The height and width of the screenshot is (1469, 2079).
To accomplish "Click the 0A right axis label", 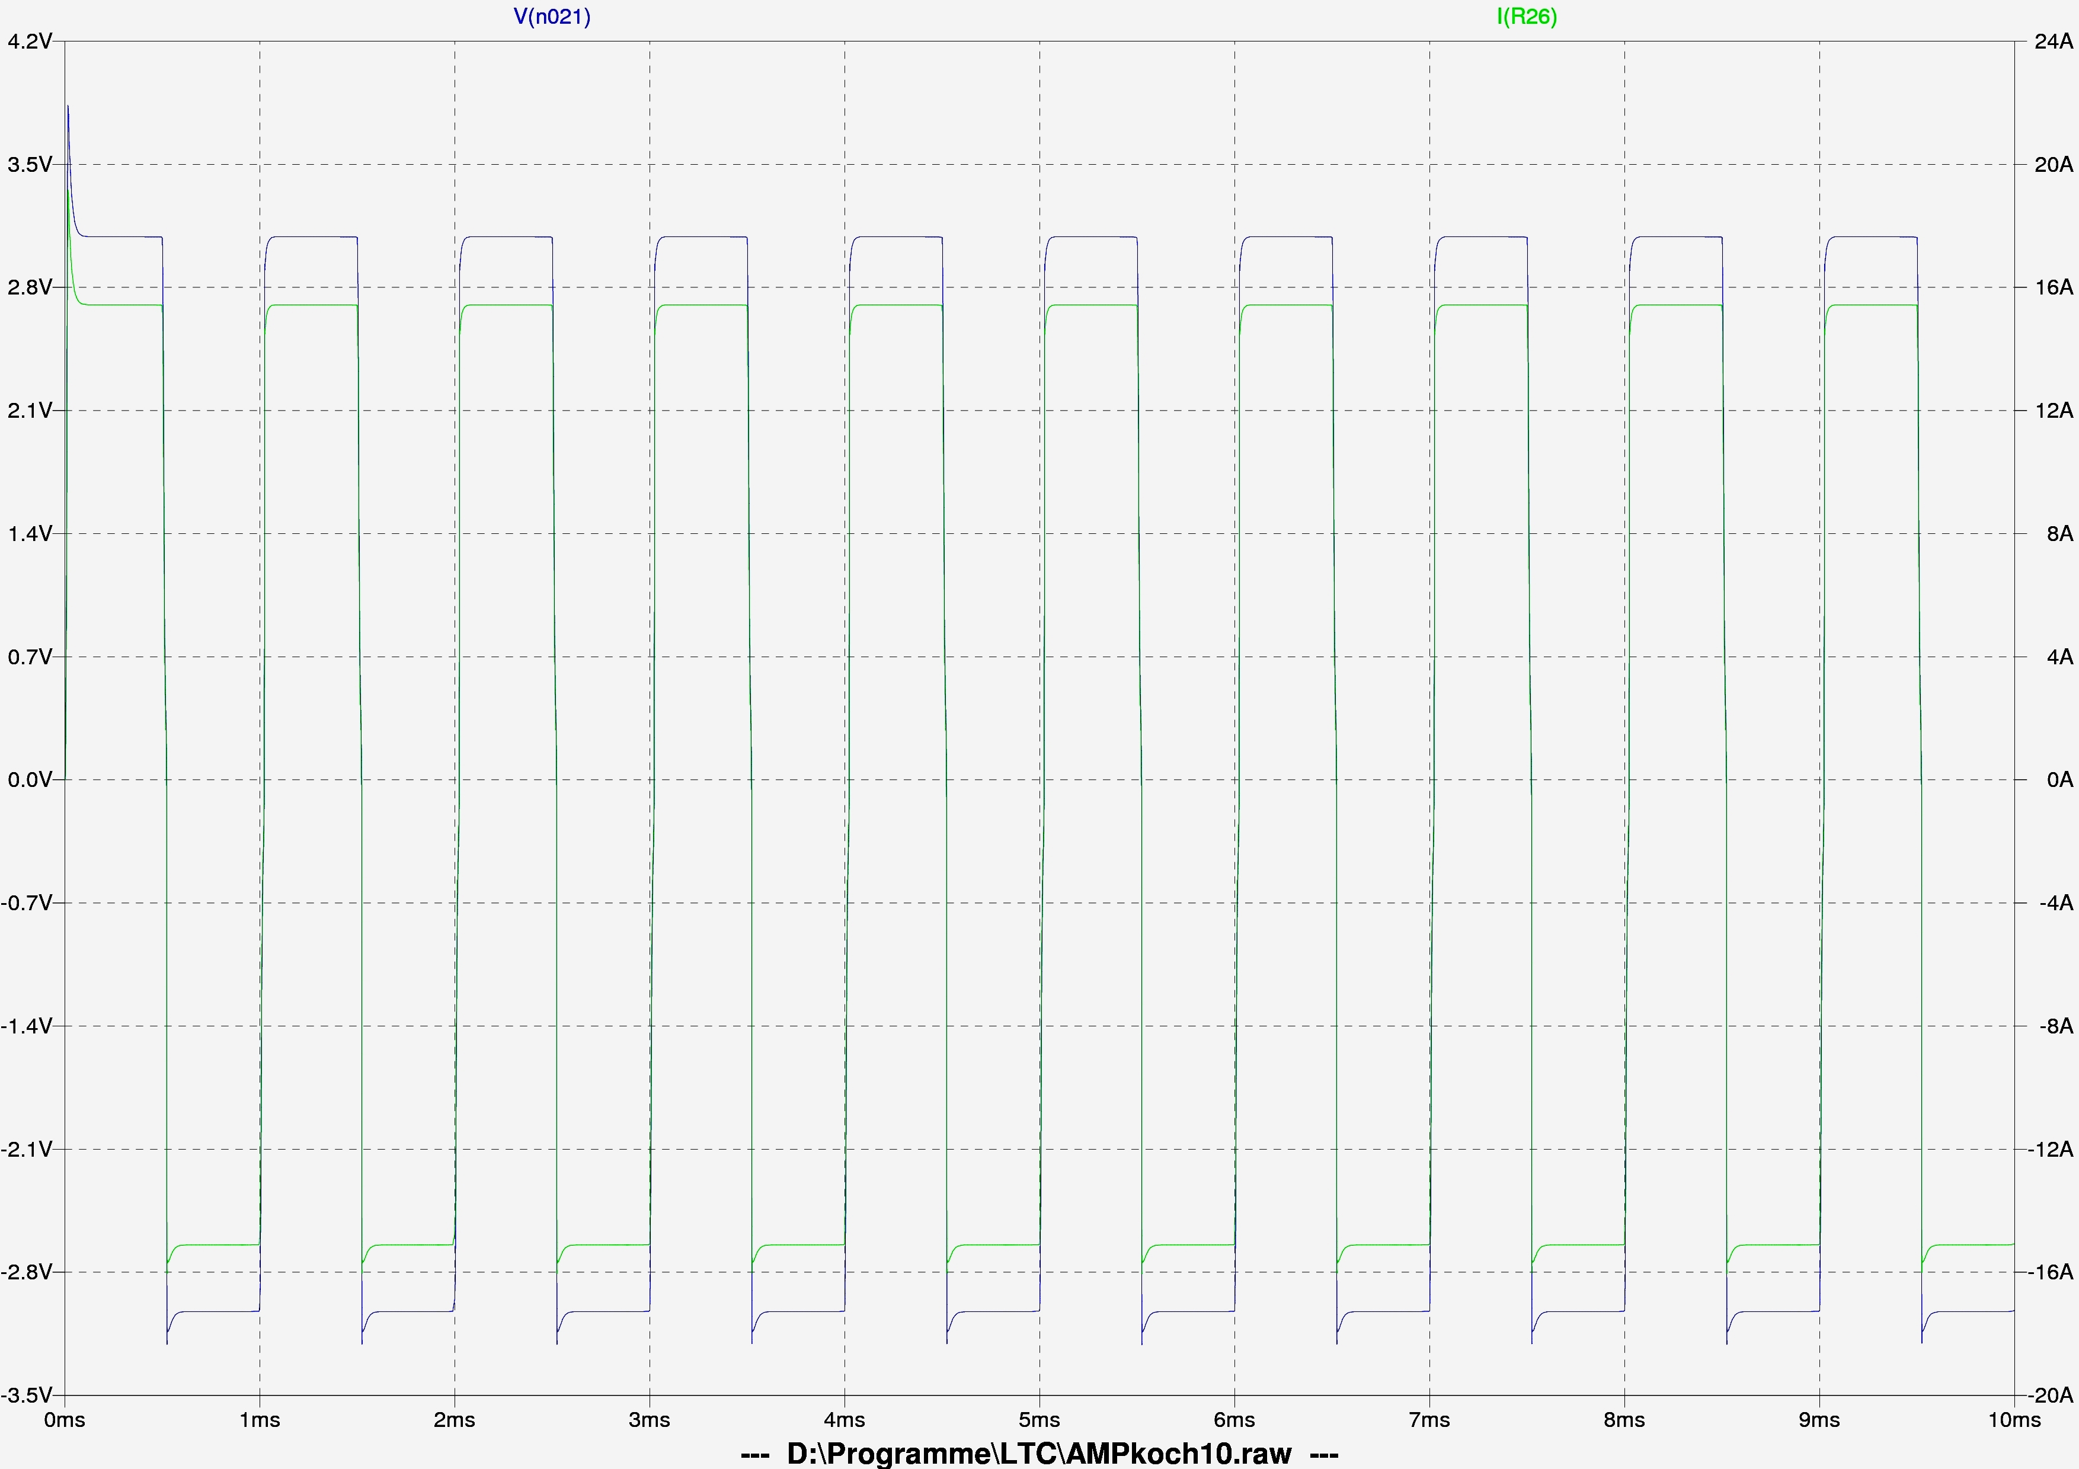I will point(2059,780).
